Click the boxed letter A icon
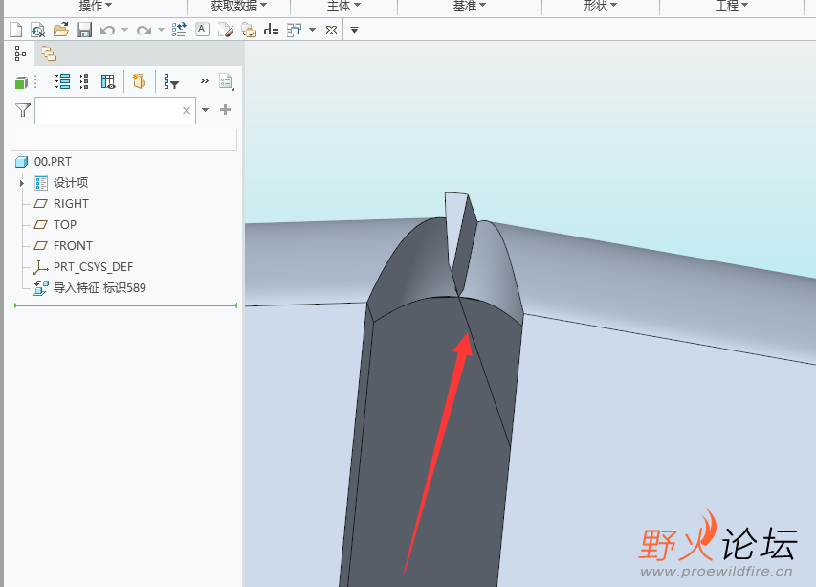 coord(202,29)
